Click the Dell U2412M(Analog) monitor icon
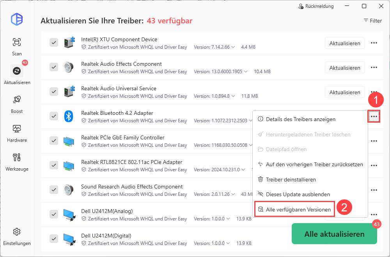This screenshot has width=390, height=257. (69, 215)
